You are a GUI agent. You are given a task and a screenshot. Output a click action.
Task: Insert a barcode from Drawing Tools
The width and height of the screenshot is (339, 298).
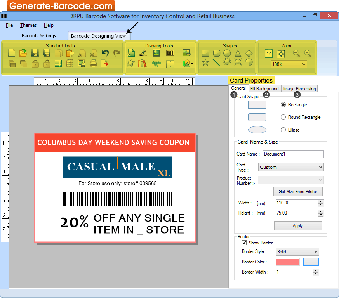pyautogui.click(x=170, y=53)
